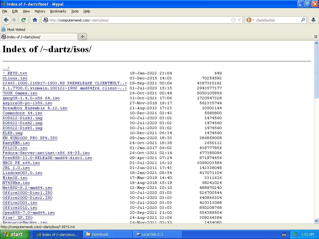Select the Index of /~dartz/isos/ tab

pyautogui.click(x=39, y=37)
